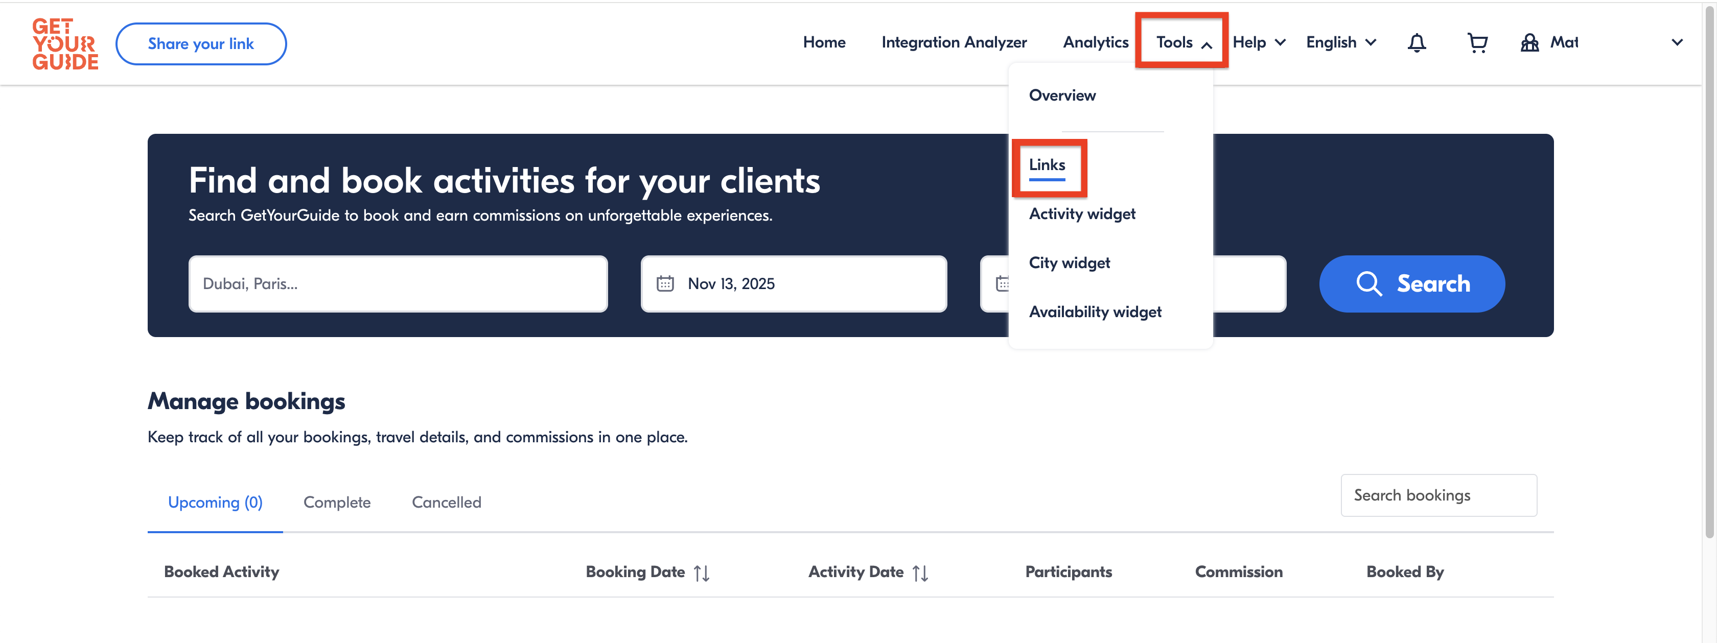The image size is (1717, 643).
Task: Open Integration Analyzer in navigation
Action: 954,42
